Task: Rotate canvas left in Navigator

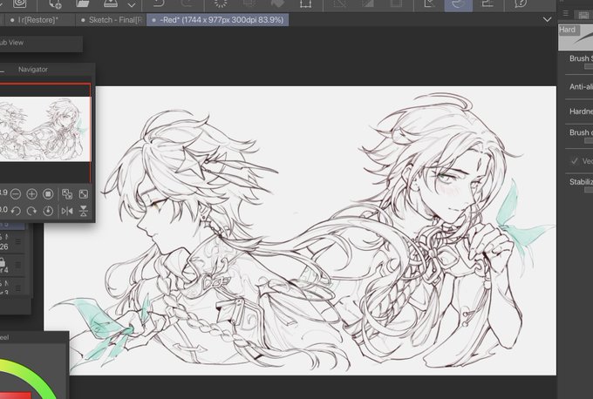Action: pos(16,211)
